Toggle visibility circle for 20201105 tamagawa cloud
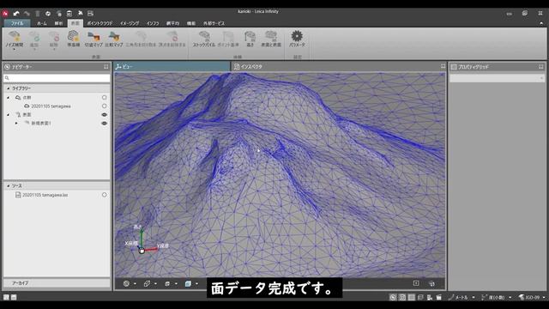This screenshot has height=309, width=549. pos(105,106)
